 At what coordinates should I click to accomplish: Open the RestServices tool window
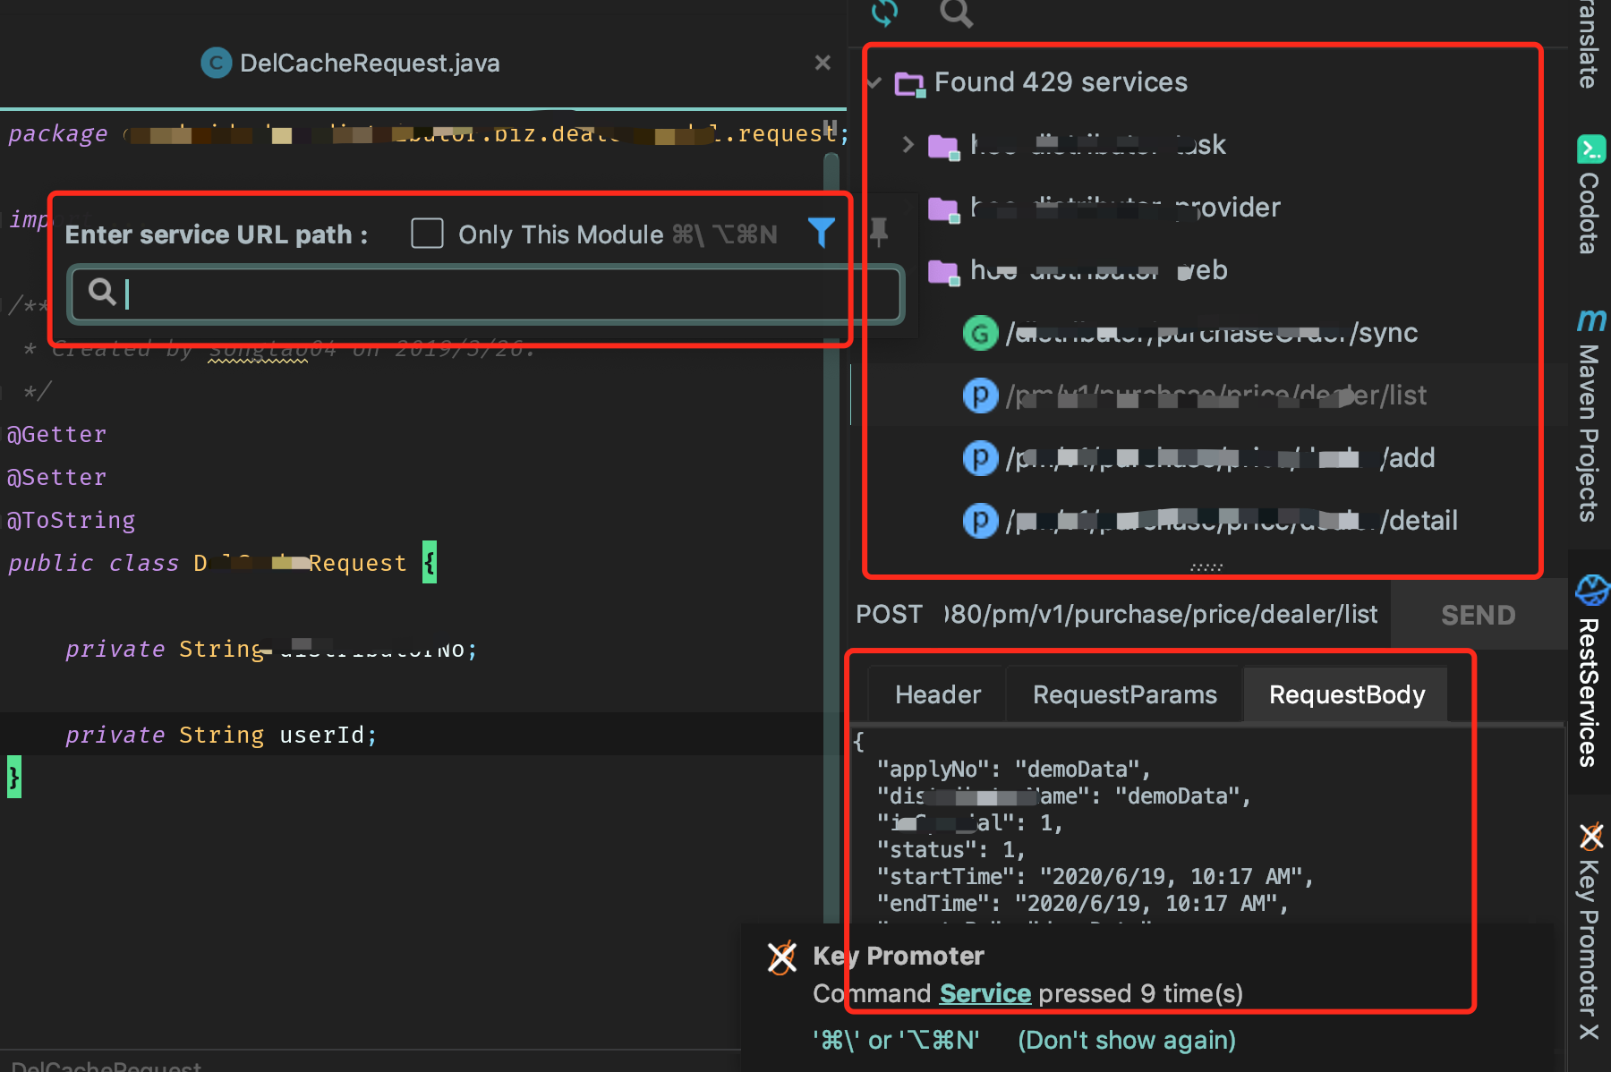click(x=1590, y=671)
